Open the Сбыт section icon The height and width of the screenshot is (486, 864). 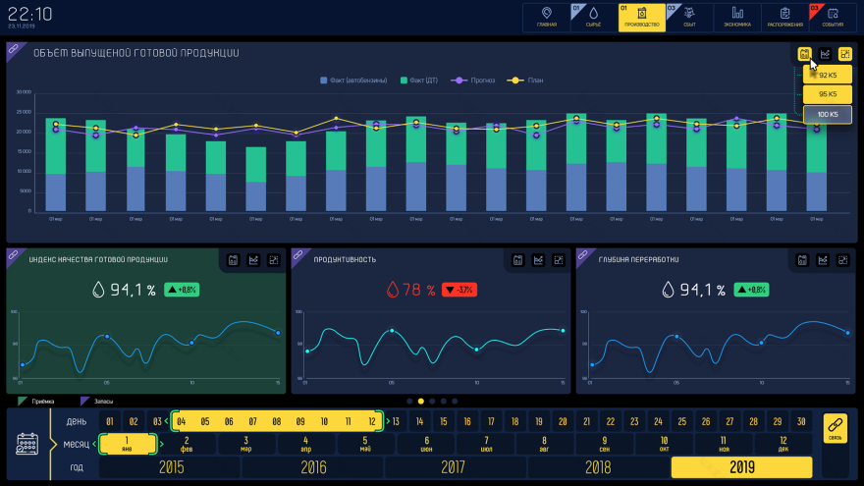(x=690, y=17)
